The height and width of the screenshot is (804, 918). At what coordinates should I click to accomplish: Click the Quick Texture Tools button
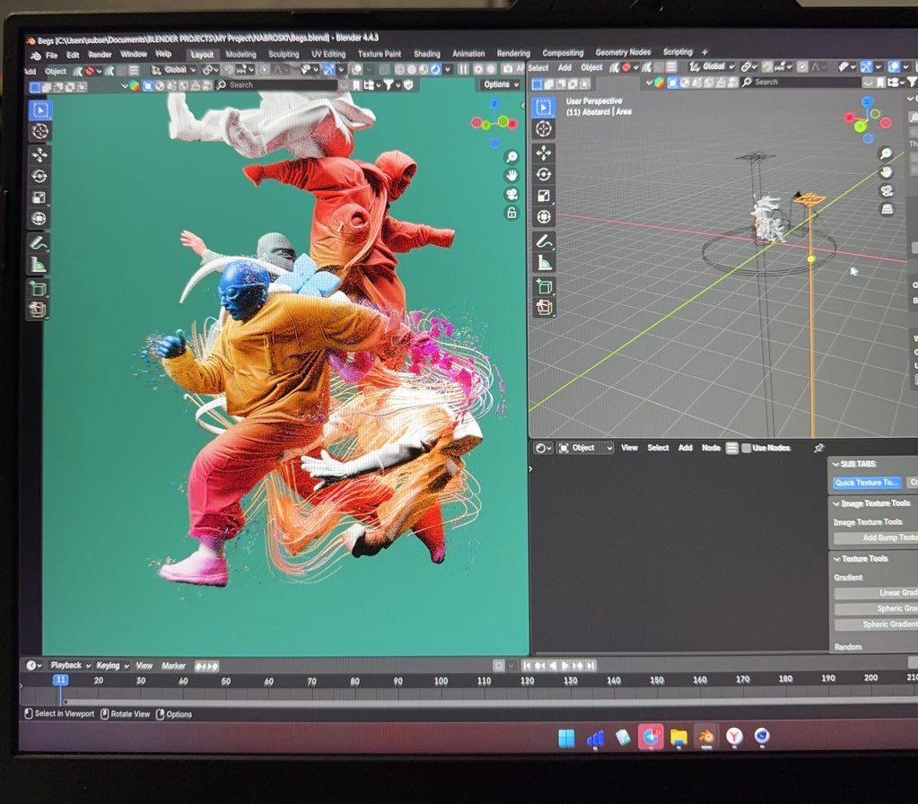(x=866, y=483)
